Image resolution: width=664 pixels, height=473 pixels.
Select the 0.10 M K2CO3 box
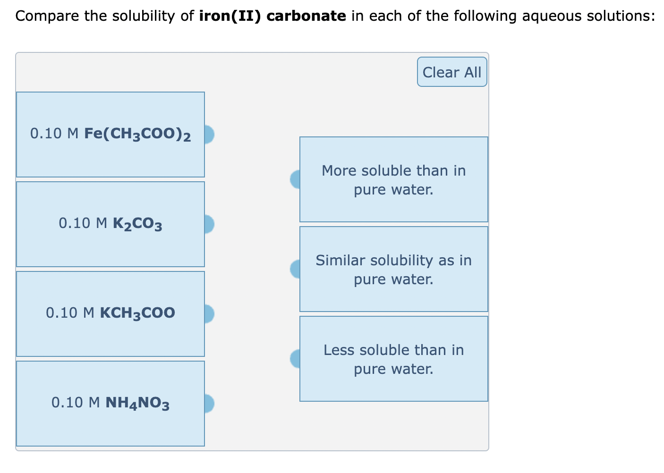110,224
